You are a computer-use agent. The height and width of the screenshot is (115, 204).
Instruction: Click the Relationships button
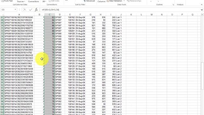(x=134, y=1)
